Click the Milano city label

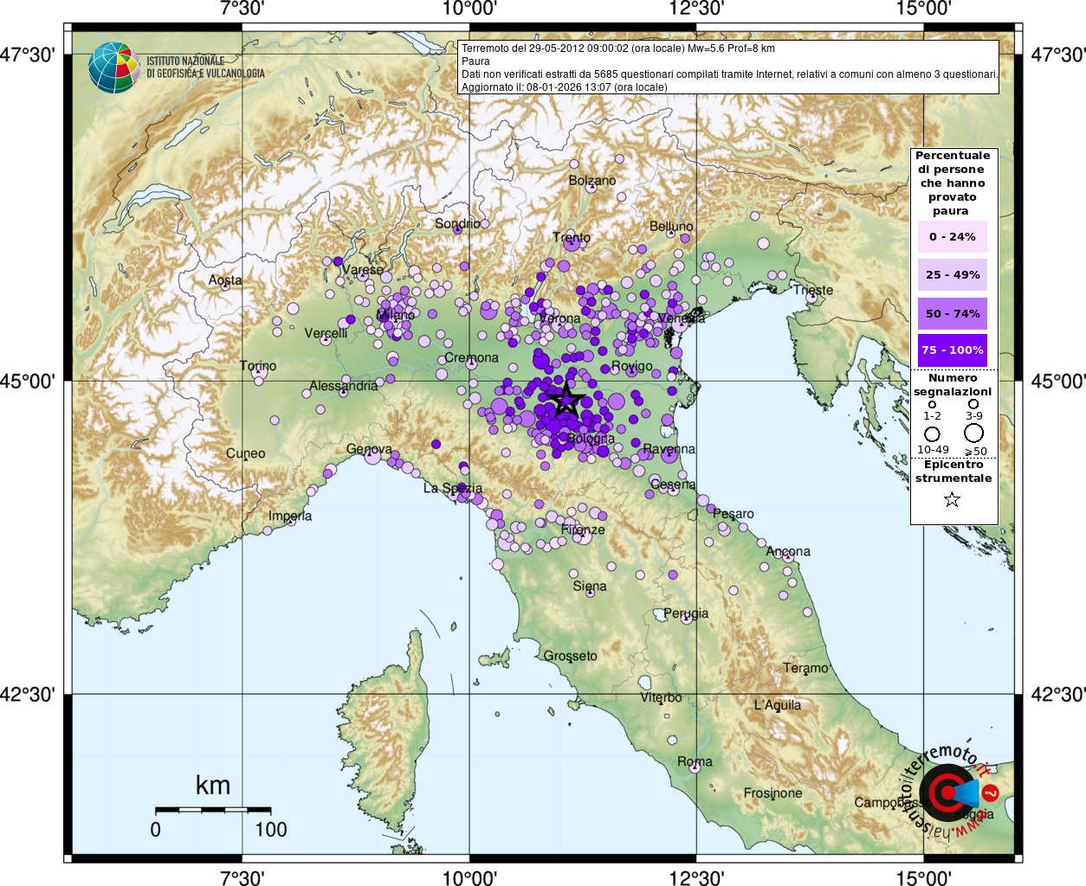396,315
